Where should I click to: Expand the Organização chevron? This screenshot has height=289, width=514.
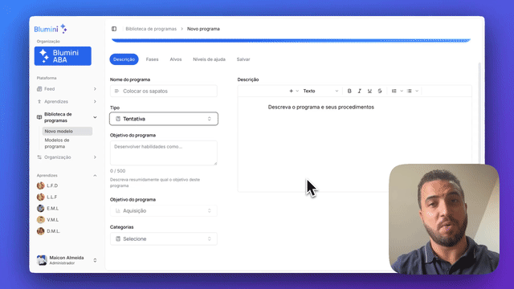point(95,157)
